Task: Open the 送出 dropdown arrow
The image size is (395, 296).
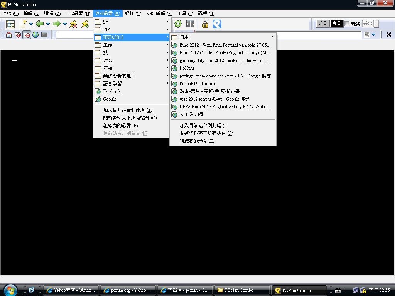Action: tap(376, 24)
